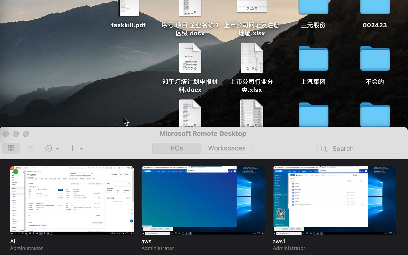Minimize the Microsoft Remote Desktop window
The image size is (408, 255).
pos(16,134)
